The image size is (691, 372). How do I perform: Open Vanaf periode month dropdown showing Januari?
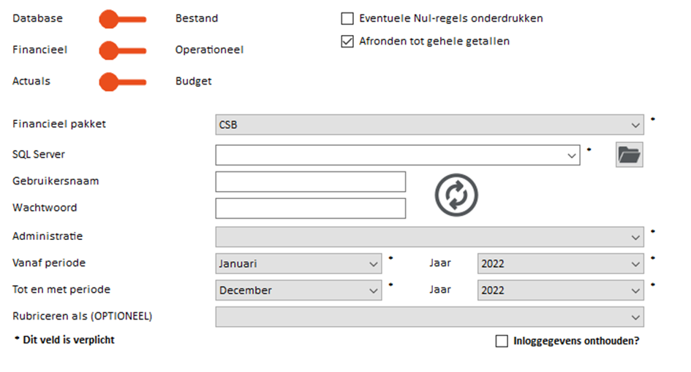click(x=298, y=264)
